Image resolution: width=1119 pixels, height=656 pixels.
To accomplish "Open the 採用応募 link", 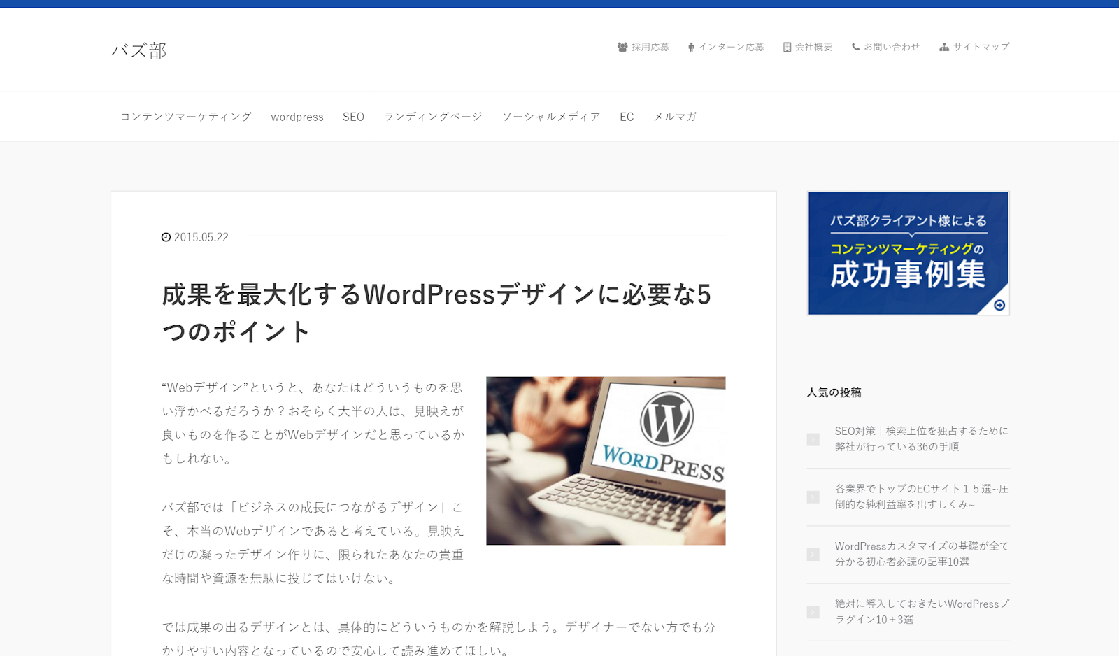I will (650, 47).
